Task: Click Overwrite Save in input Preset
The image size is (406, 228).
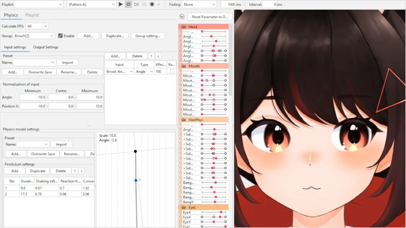Action: pyautogui.click(x=40, y=72)
